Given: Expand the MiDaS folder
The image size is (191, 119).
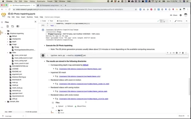Looking at the screenshot, I should pyautogui.click(x=8, y=36).
